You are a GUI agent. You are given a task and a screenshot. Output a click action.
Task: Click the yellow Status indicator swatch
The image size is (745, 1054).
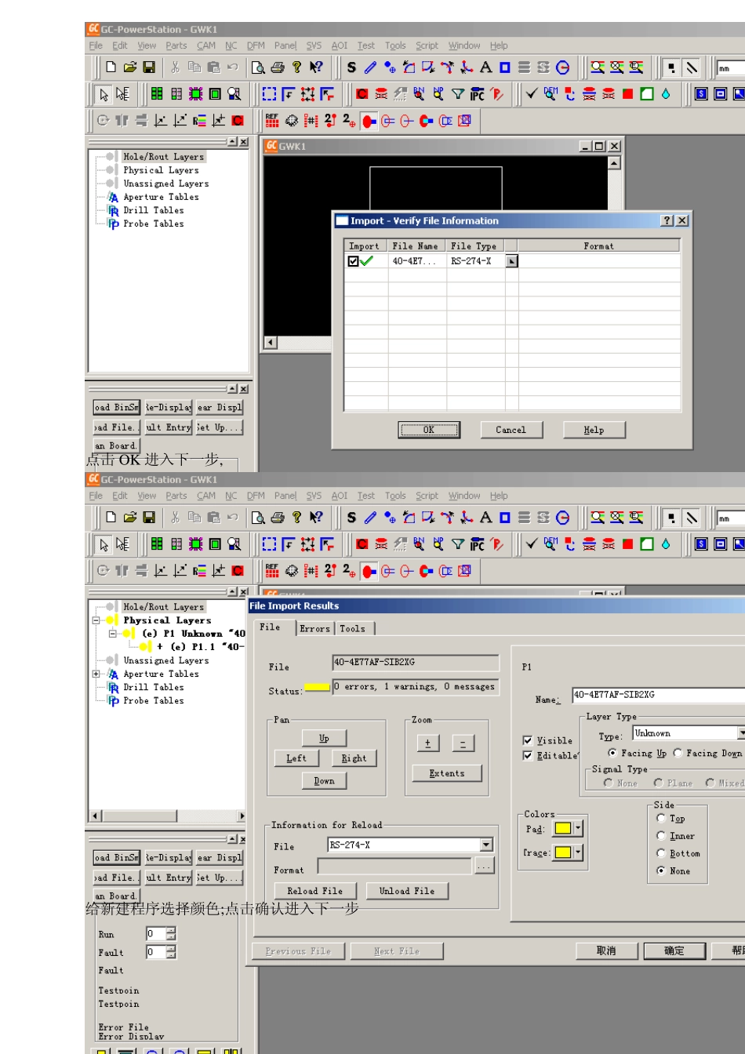pyautogui.click(x=317, y=687)
